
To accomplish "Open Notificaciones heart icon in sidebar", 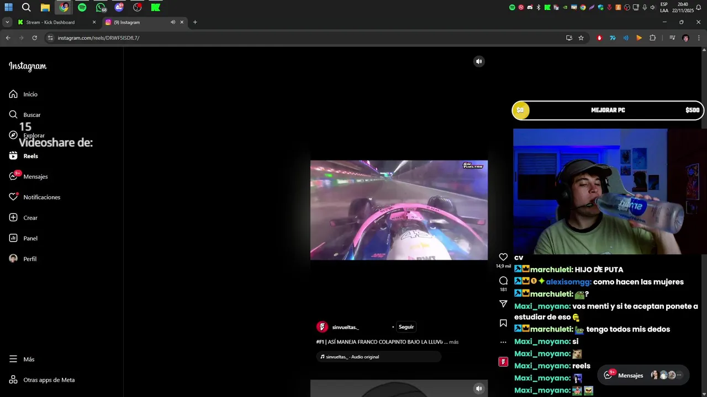I will pyautogui.click(x=13, y=197).
